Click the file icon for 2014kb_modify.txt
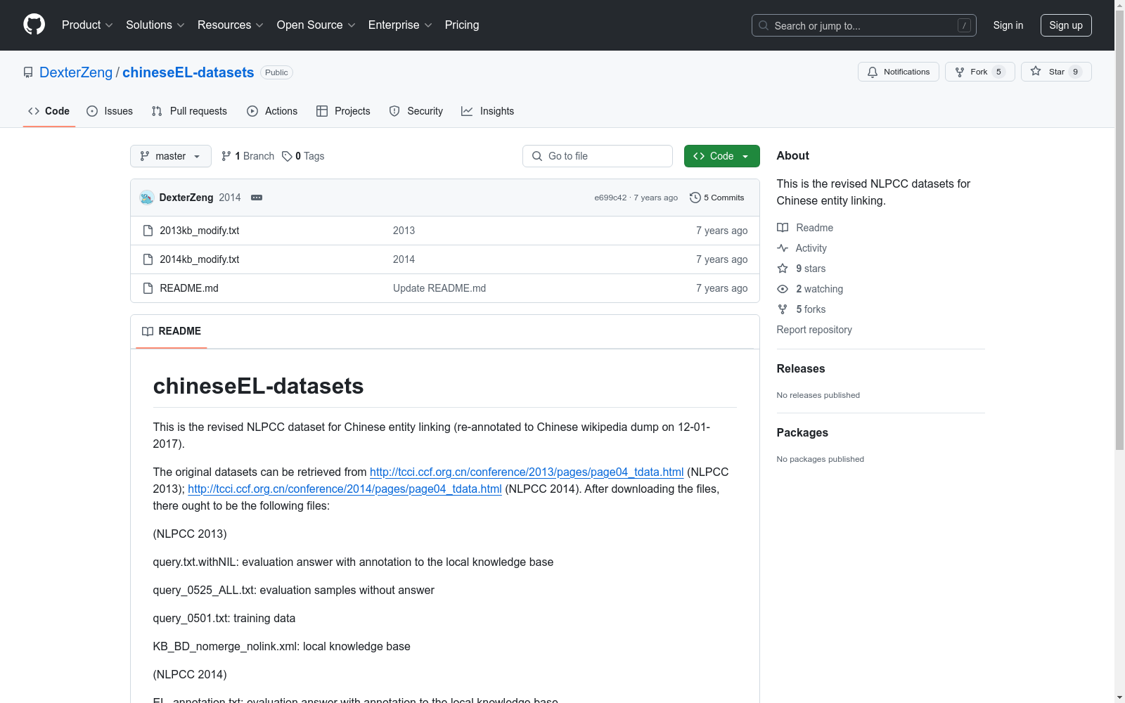Viewport: 1125px width, 703px height. (x=148, y=259)
